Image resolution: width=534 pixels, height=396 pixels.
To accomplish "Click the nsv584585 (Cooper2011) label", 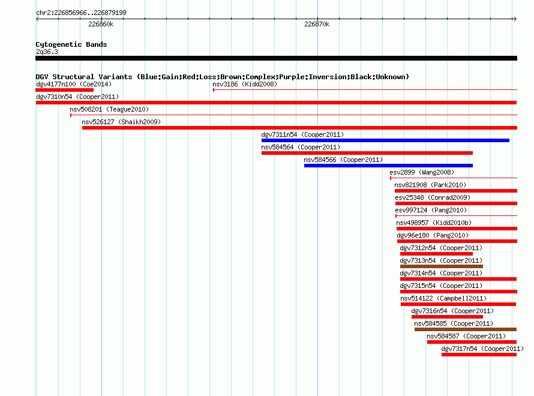I will (x=454, y=323).
